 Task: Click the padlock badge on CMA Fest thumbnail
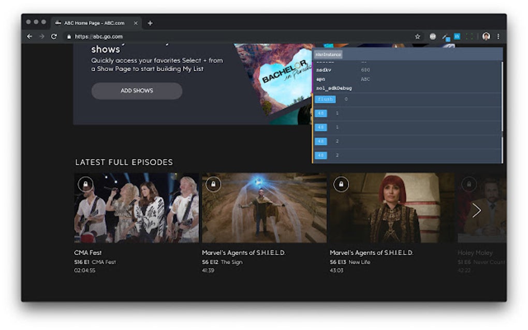(x=85, y=185)
